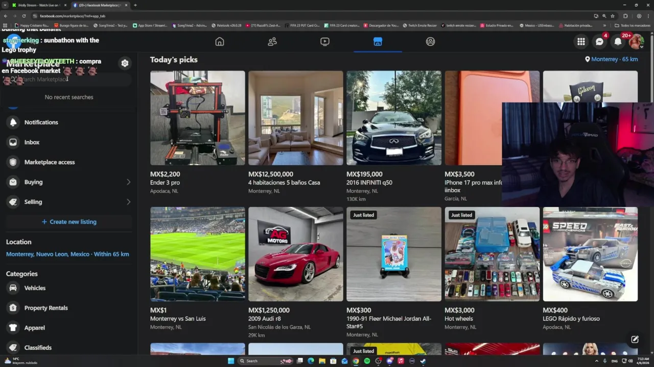Open Marketplace access
Image resolution: width=654 pixels, height=367 pixels.
69,162
